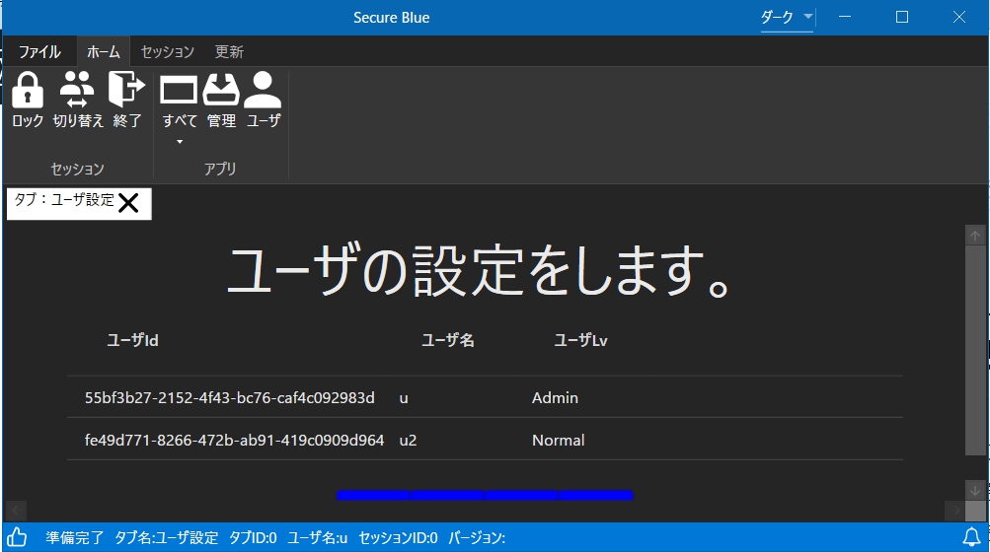Click the vertical scrollbar down arrow
This screenshot has height=552, width=990.
[975, 490]
